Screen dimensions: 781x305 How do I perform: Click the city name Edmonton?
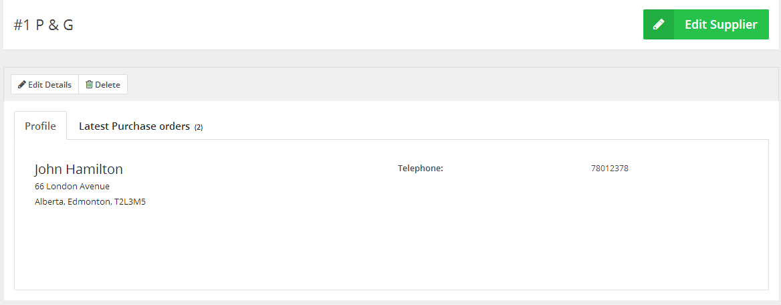[x=90, y=202]
